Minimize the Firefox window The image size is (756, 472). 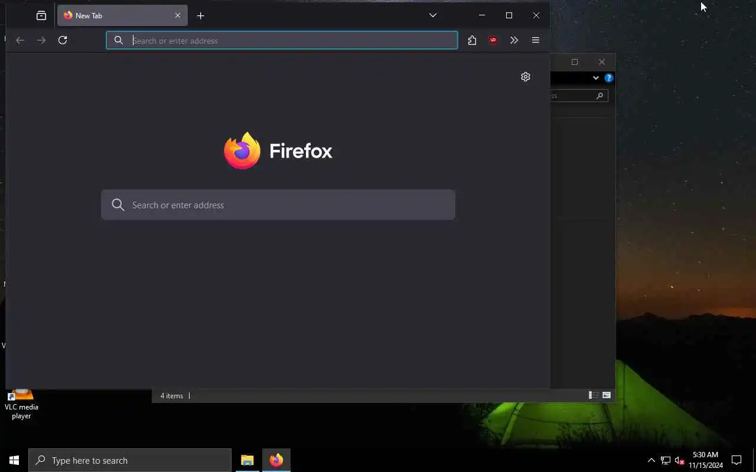[482, 15]
